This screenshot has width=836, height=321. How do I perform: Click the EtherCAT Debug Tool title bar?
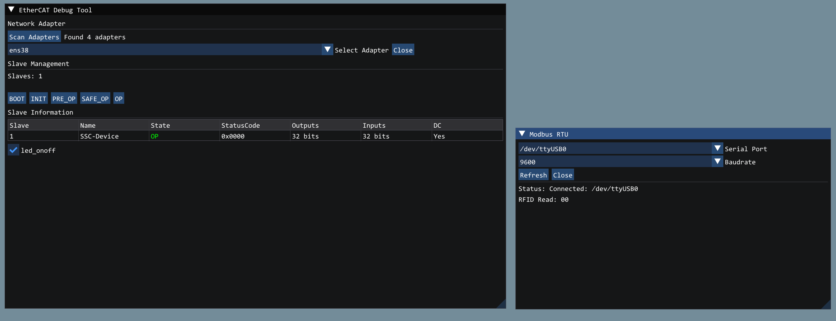(255, 10)
